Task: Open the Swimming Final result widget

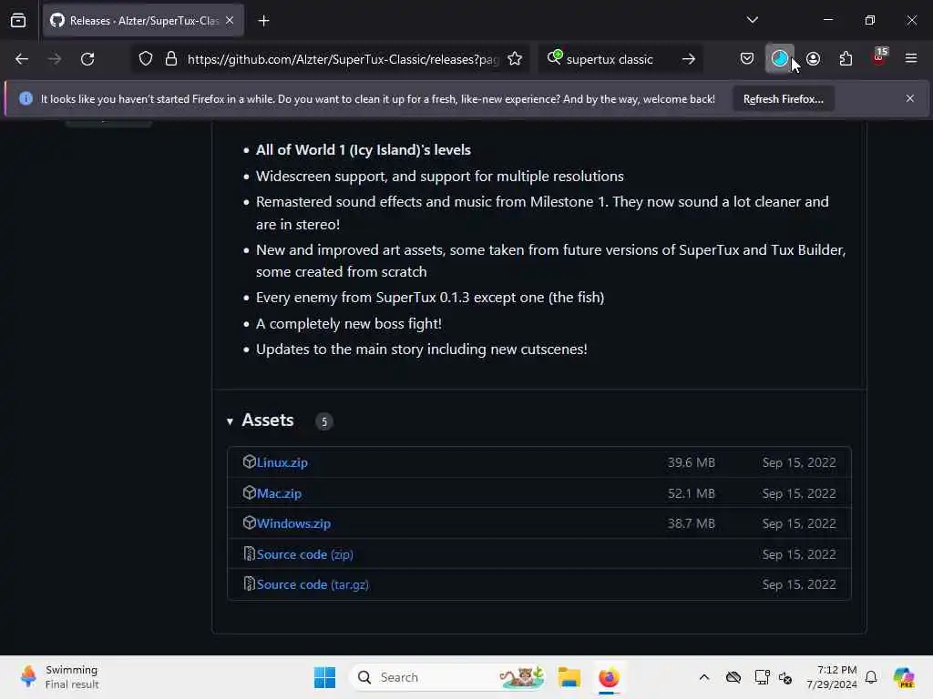Action: click(x=59, y=677)
